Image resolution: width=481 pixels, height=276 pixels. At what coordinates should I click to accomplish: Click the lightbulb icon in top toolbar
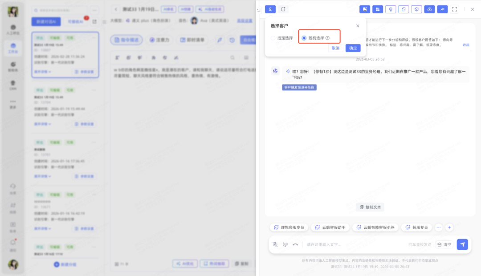pyautogui.click(x=391, y=9)
